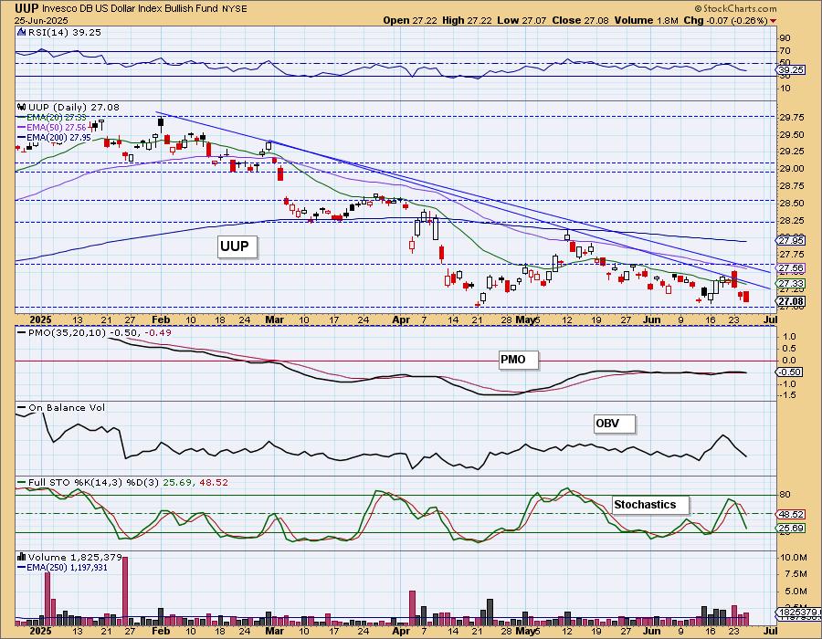Screen dimensions: 822x639
Task: Click the RSI 39.25 value tag on axis
Action: point(791,69)
